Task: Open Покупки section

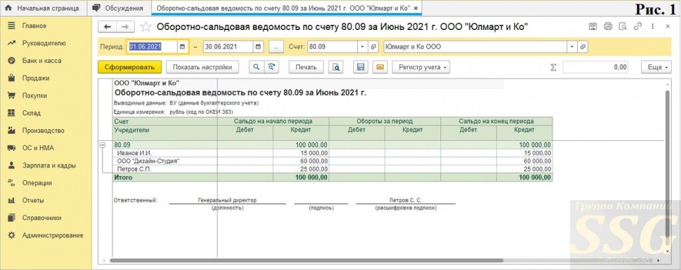Action: click(46, 96)
